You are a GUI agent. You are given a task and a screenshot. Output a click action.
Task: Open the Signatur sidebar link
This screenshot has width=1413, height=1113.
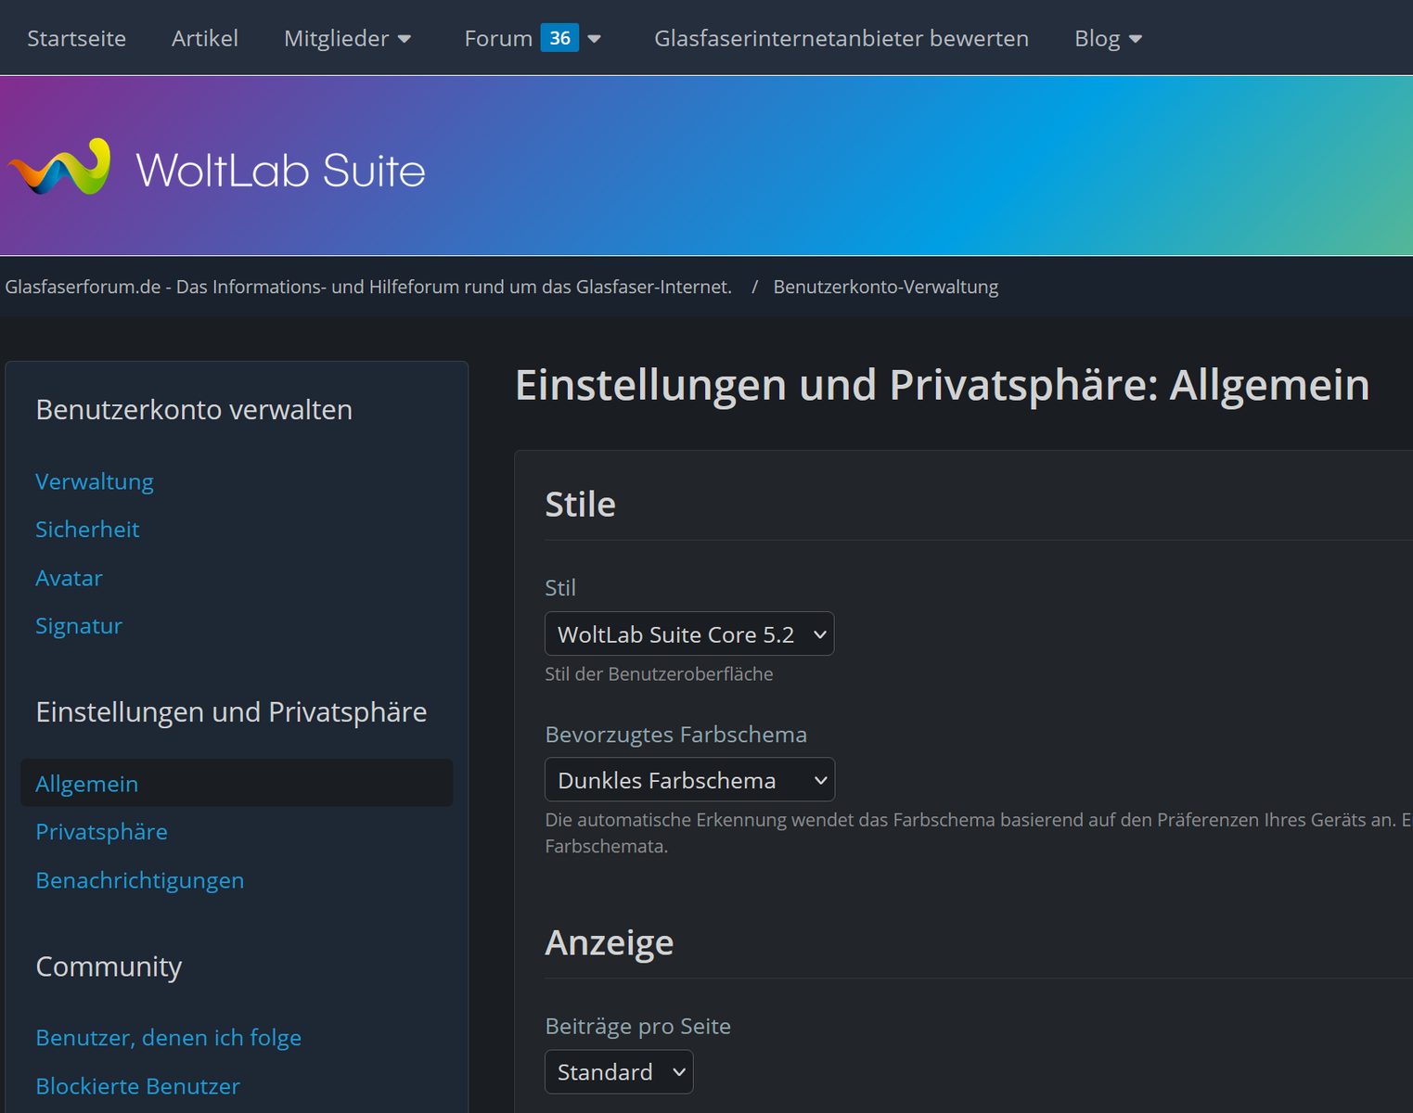(79, 625)
